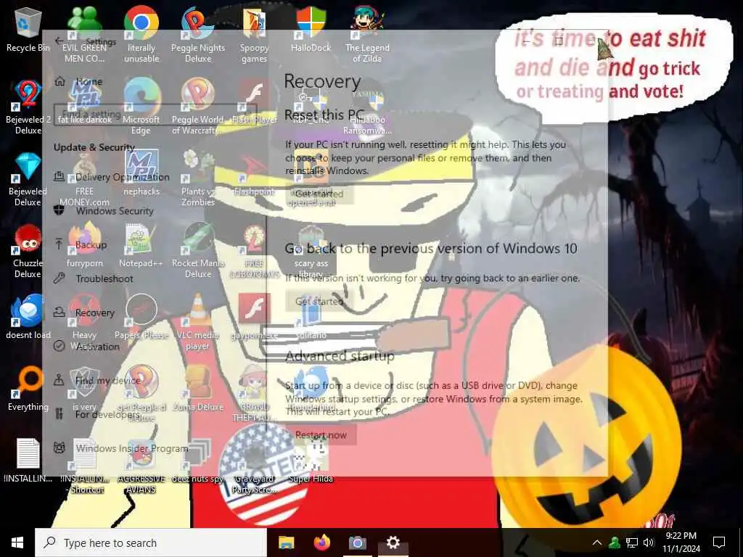The width and height of the screenshot is (743, 557).
Task: Open the INSTALLIN text file on desktop
Action: [28, 461]
